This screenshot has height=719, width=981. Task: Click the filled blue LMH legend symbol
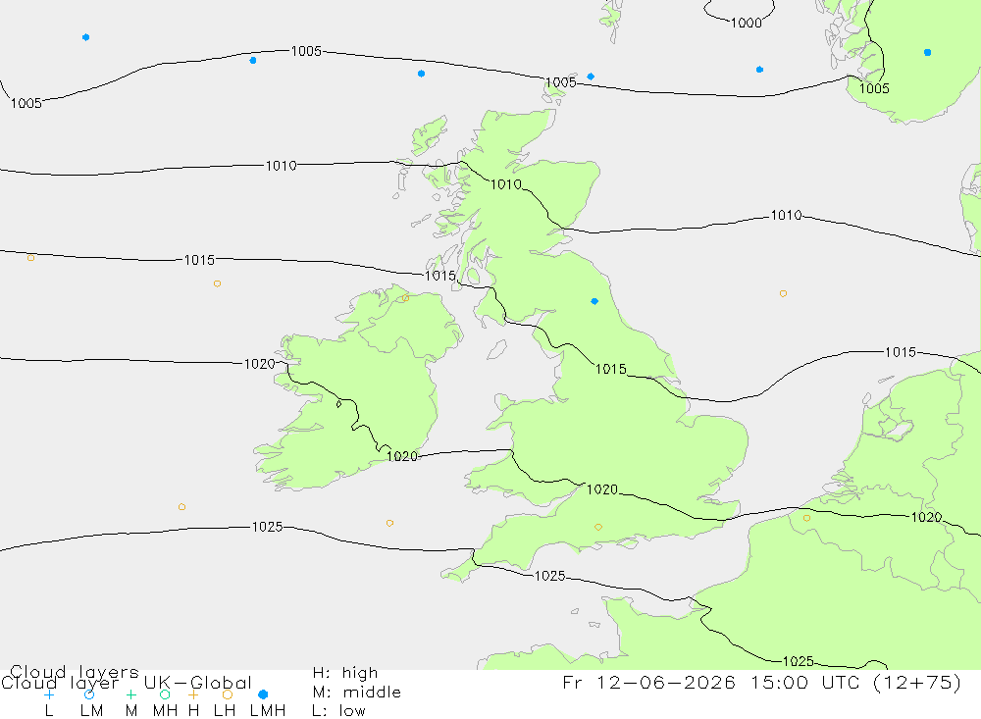263,694
